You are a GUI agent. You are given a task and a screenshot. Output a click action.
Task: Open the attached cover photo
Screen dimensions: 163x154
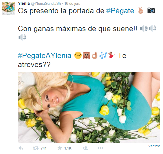pos(89,107)
